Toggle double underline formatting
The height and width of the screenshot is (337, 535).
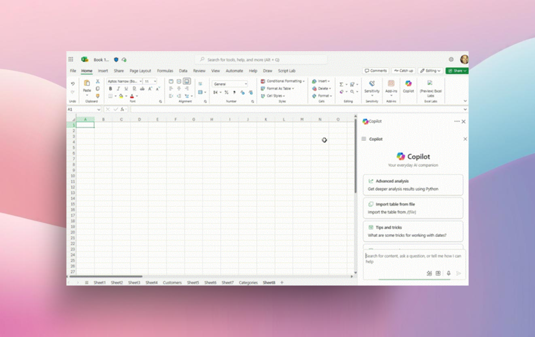click(134, 89)
